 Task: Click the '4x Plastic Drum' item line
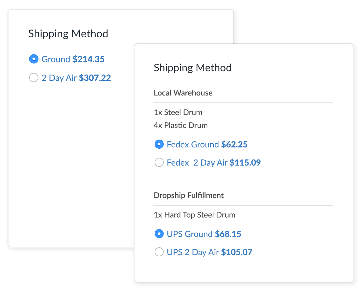(181, 125)
